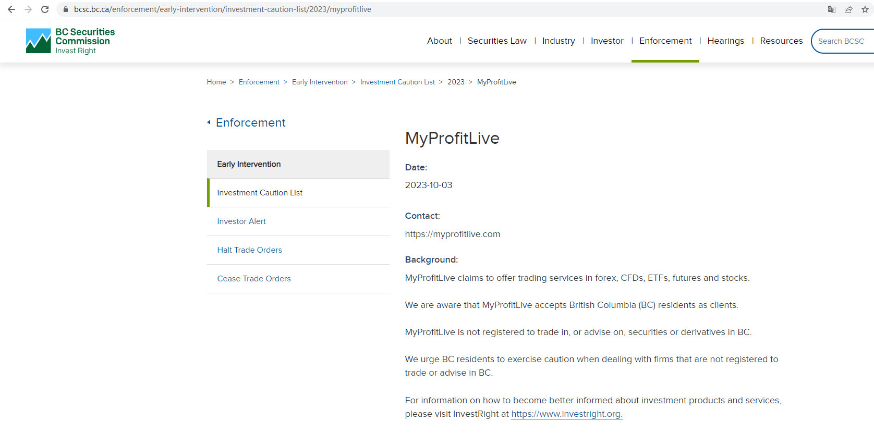Bookmark this page with the star icon
The height and width of the screenshot is (446, 874).
865,9
